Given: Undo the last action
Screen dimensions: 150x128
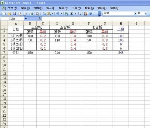Looking at the screenshot, I should click(58, 13).
